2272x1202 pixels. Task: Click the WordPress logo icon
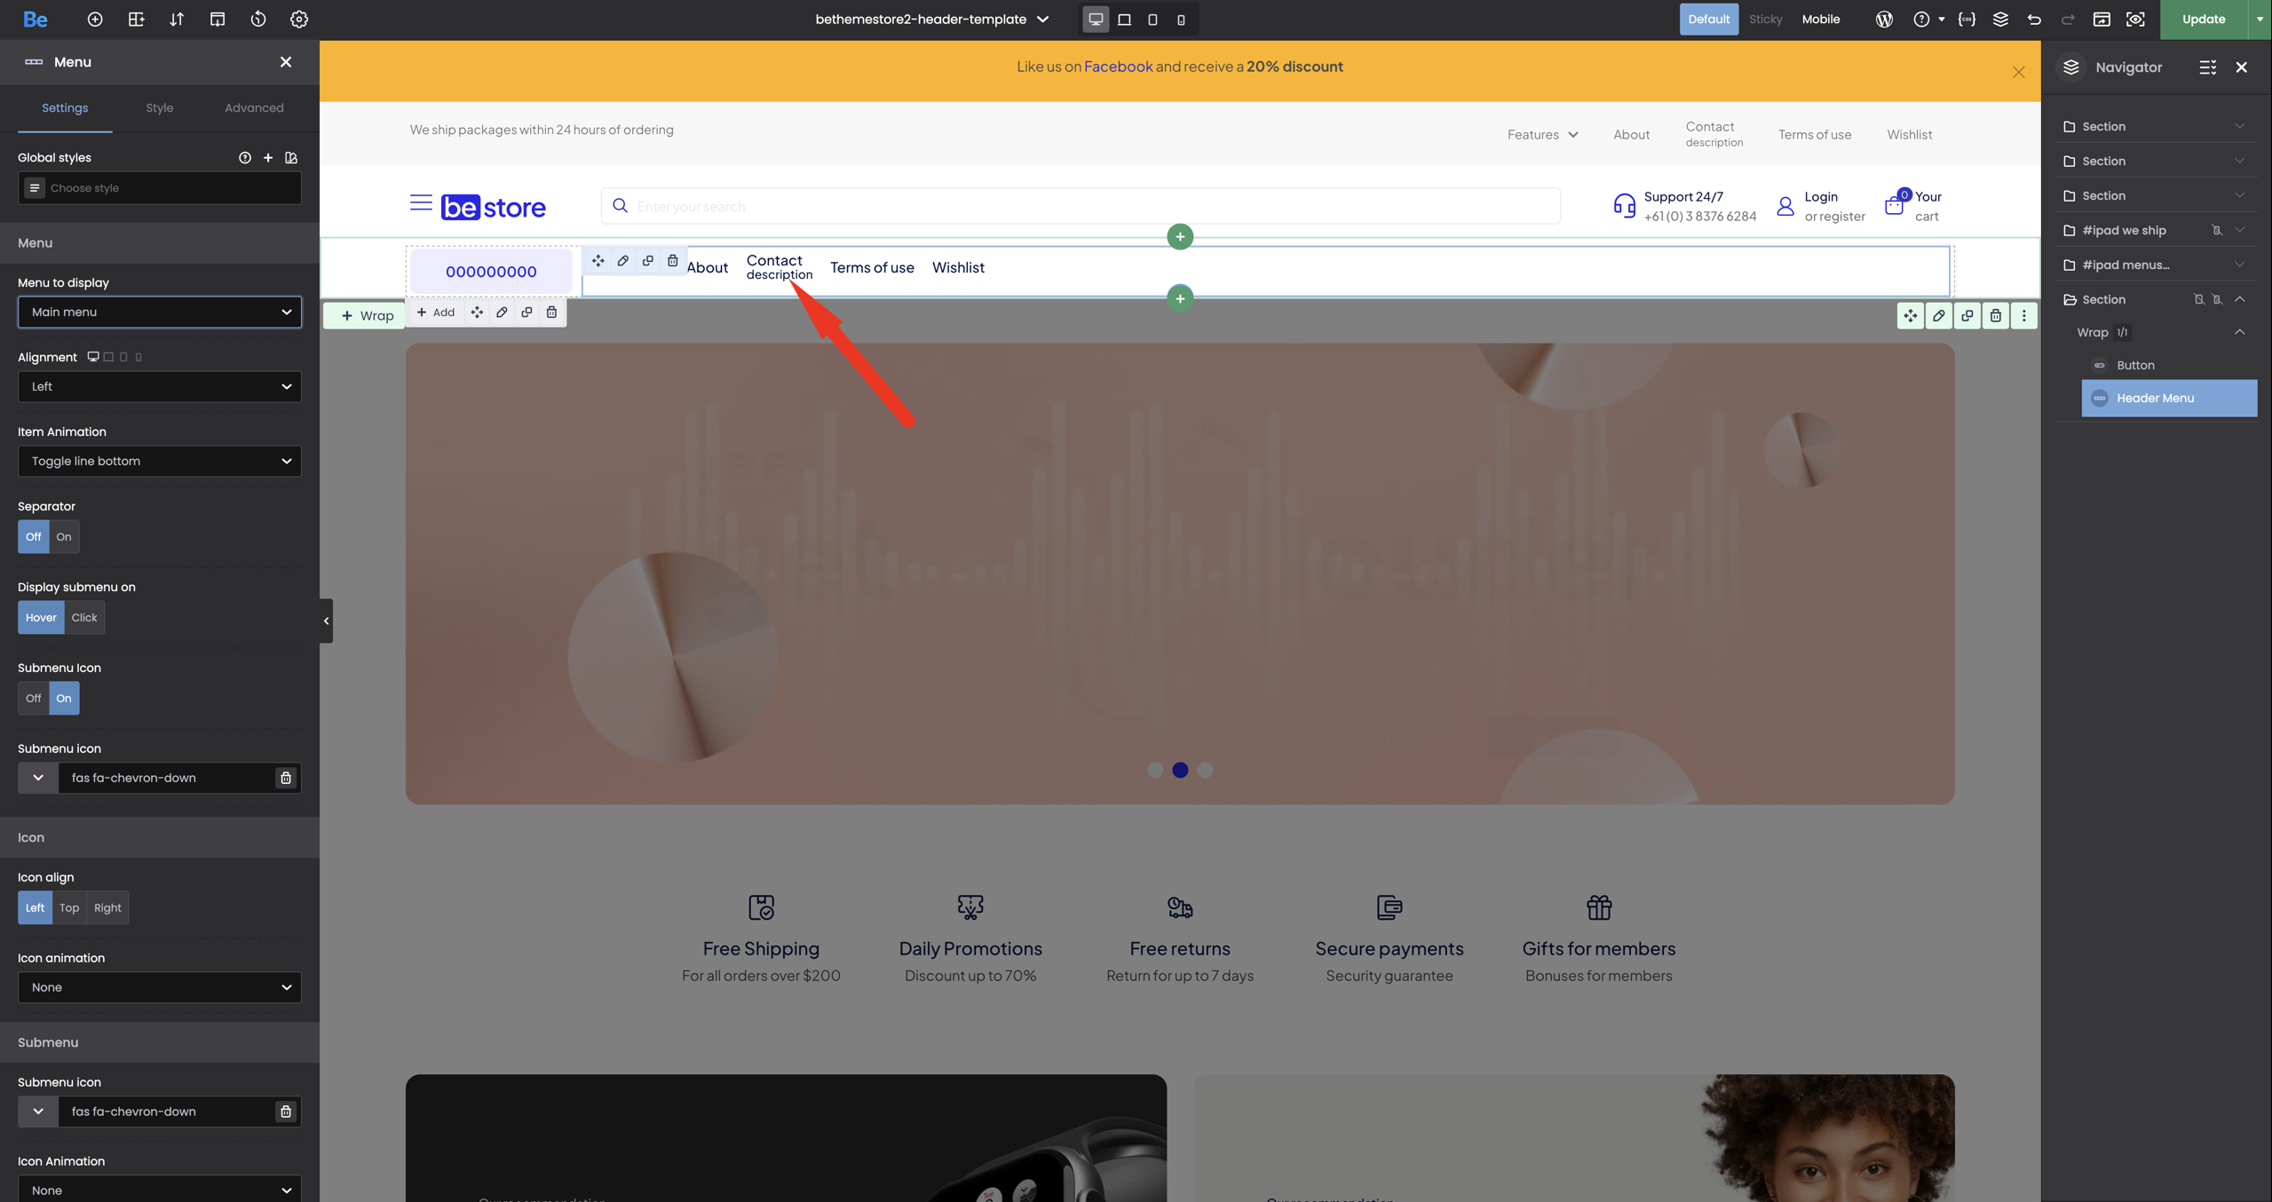click(x=1884, y=20)
